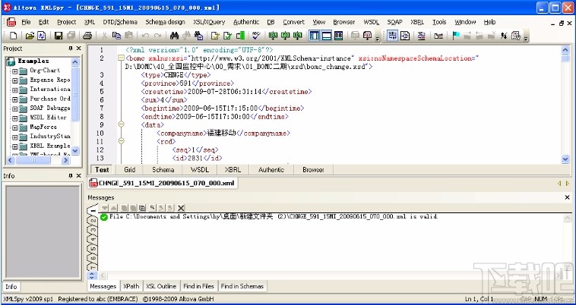
Task: Expand the International project folder
Action: [14, 90]
